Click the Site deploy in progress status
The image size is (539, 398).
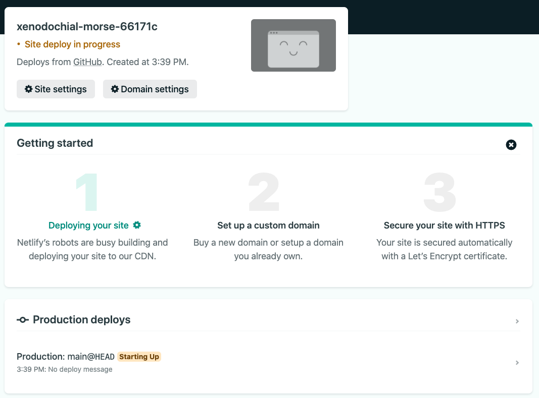tap(72, 44)
